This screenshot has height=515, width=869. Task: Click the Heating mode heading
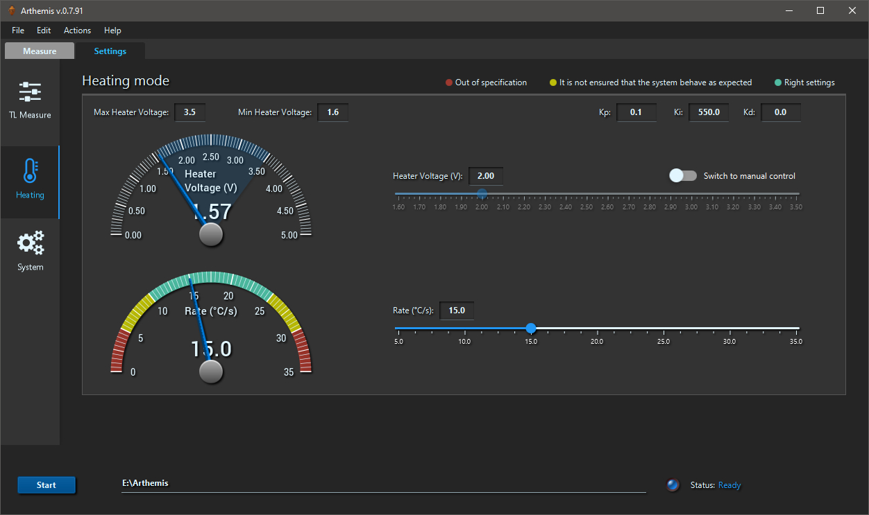tap(126, 80)
